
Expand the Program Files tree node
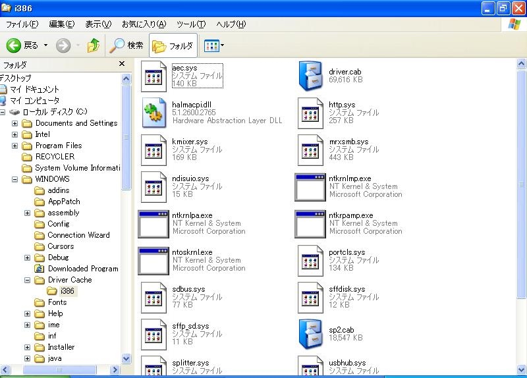click(15, 146)
